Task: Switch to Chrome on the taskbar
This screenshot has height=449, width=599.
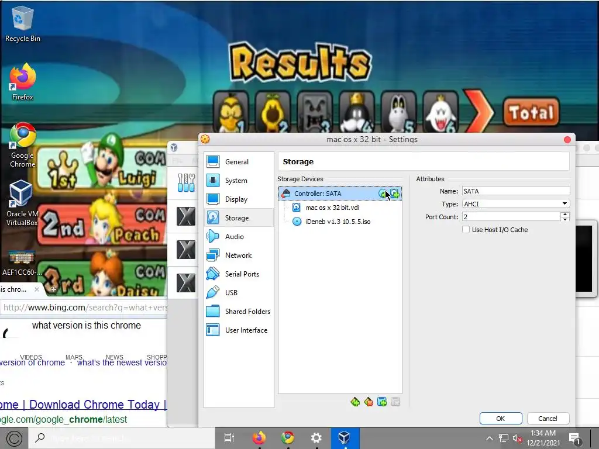Action: (x=288, y=438)
